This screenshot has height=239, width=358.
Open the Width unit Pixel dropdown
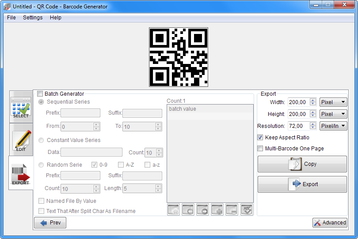click(333, 102)
